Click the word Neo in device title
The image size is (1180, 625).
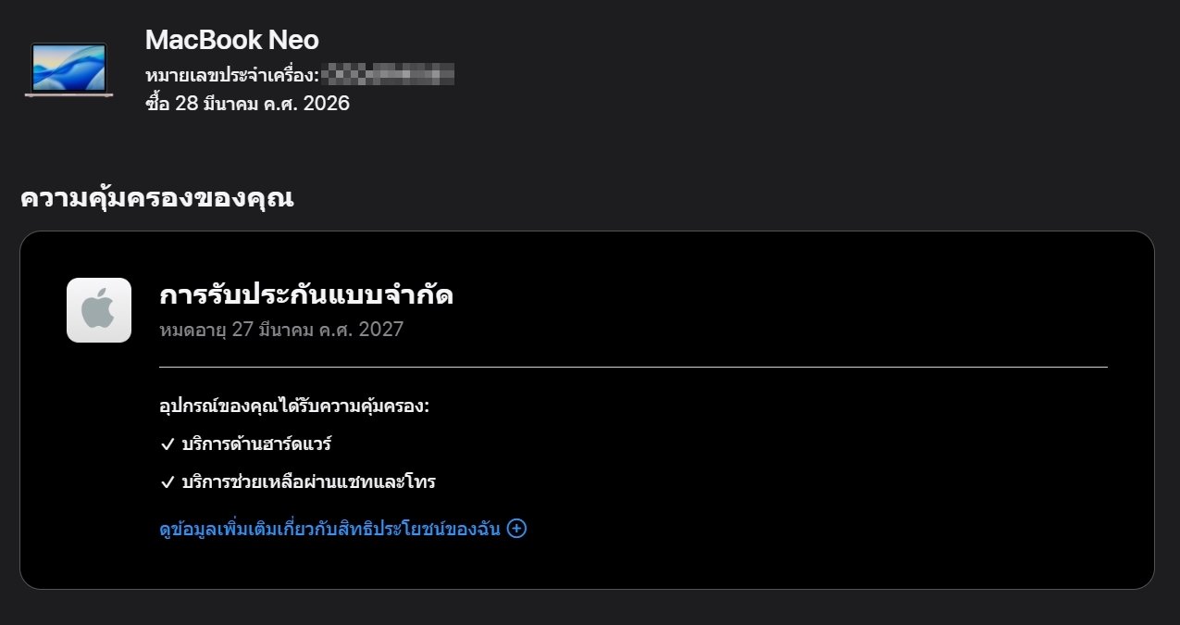point(293,40)
